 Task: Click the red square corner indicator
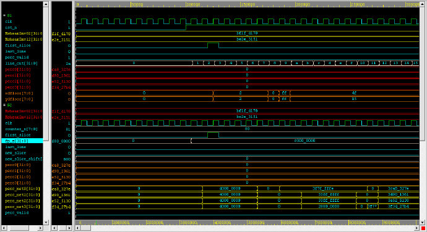coord(423,228)
